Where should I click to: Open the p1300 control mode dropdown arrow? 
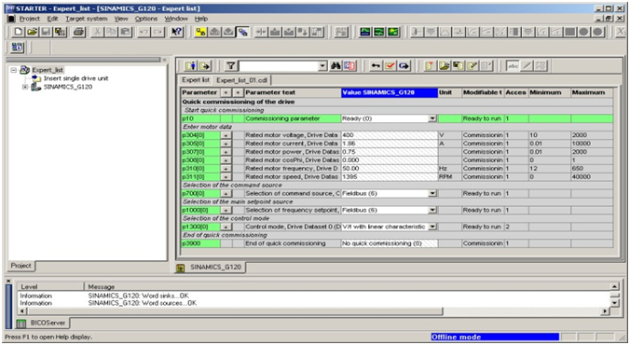432,227
